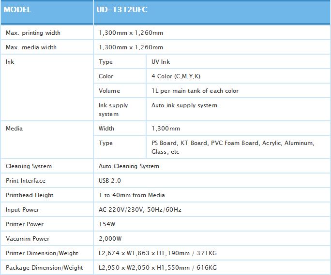Screen dimensions: 331x275
Task: Click the Ink supply system sub-label
Action: coord(113,110)
